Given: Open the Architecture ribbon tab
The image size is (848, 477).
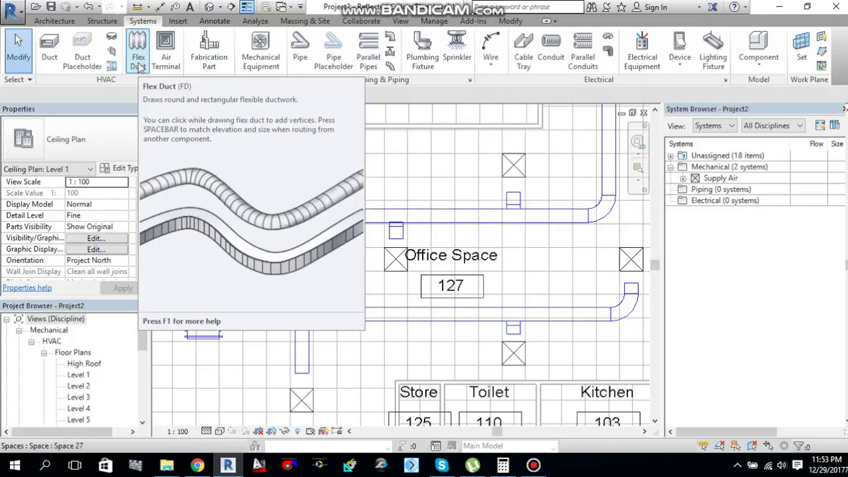Looking at the screenshot, I should (54, 21).
